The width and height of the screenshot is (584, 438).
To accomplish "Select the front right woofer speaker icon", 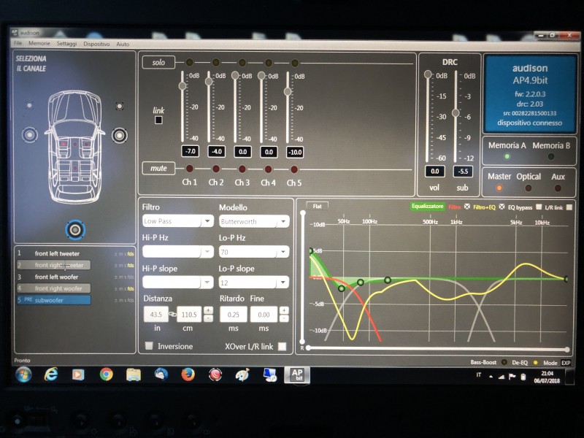I will pyautogui.click(x=119, y=135).
